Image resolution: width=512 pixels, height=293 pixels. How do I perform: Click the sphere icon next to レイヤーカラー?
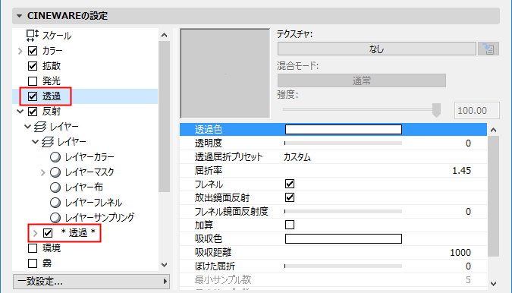[55, 157]
